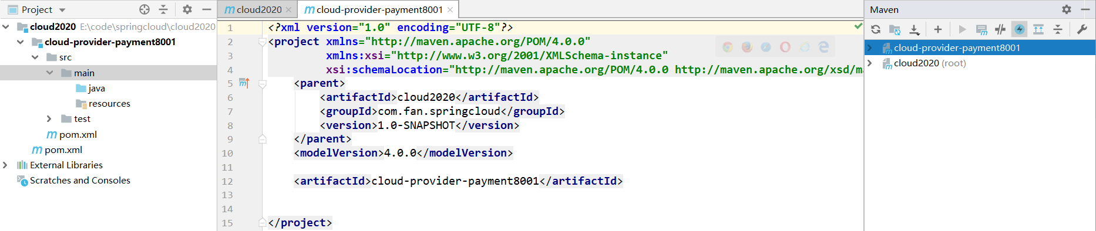Select External Libraries label
The width and height of the screenshot is (1096, 231).
[x=66, y=165]
